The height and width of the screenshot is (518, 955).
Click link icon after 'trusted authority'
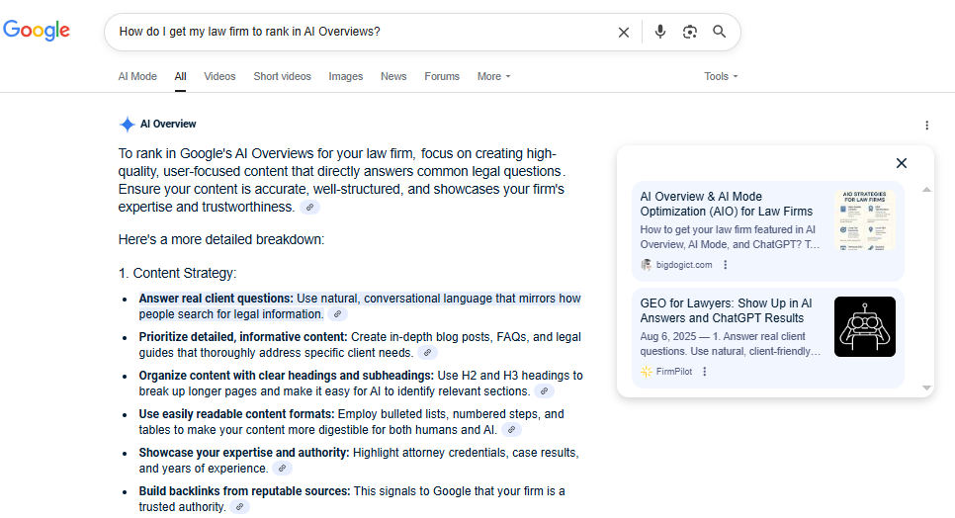pos(240,506)
